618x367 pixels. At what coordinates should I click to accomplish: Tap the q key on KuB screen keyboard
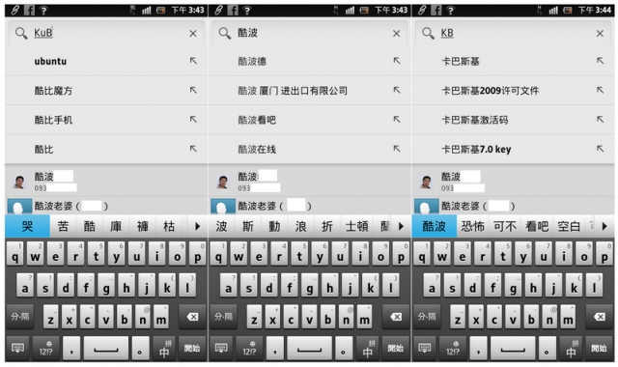coord(15,254)
